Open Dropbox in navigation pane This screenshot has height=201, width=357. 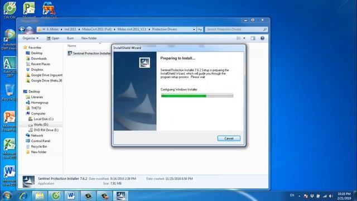coord(35,69)
